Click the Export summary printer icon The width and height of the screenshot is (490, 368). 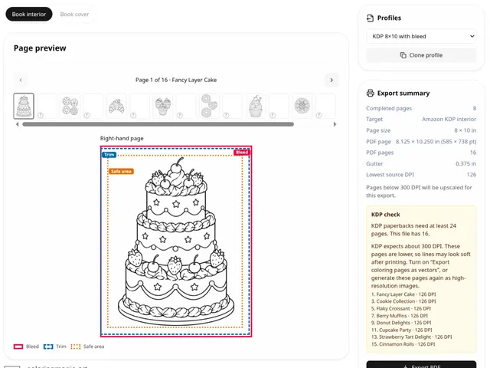[x=370, y=93]
